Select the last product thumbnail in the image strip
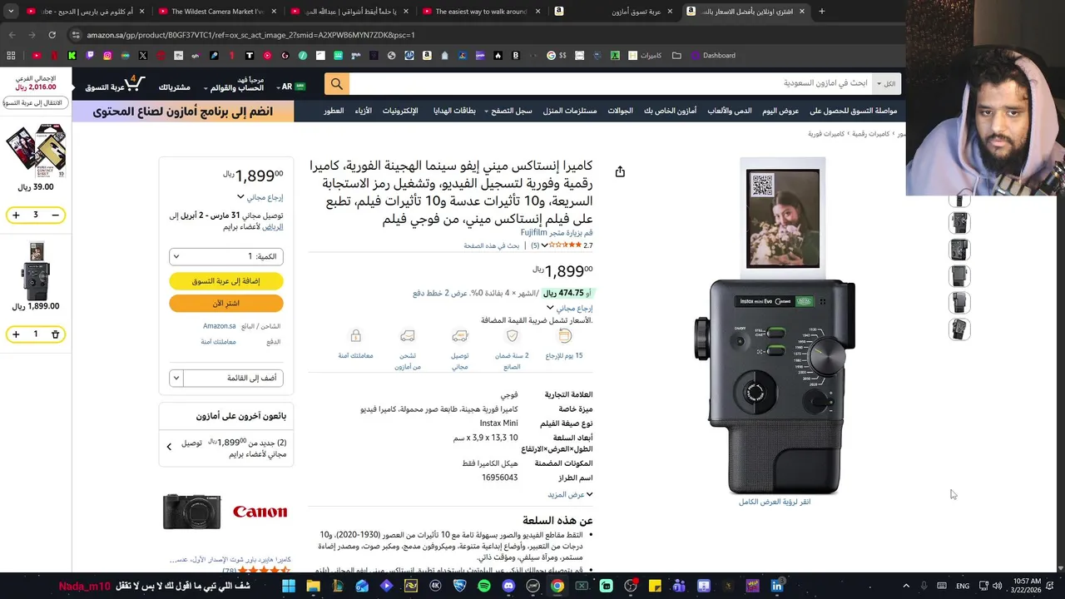 click(x=959, y=329)
